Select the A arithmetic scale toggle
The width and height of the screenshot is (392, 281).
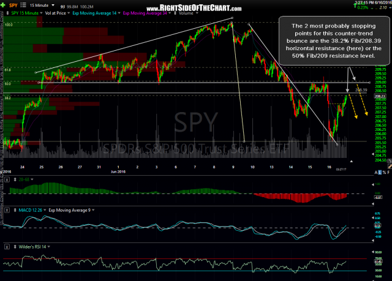pyautogui.click(x=375, y=173)
